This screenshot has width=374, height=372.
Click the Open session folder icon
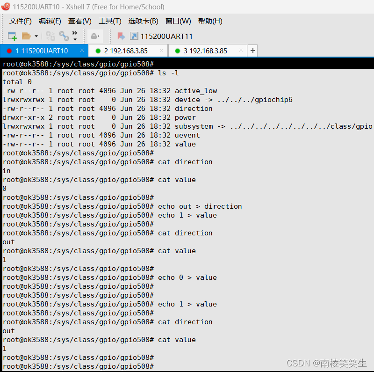(x=26, y=36)
